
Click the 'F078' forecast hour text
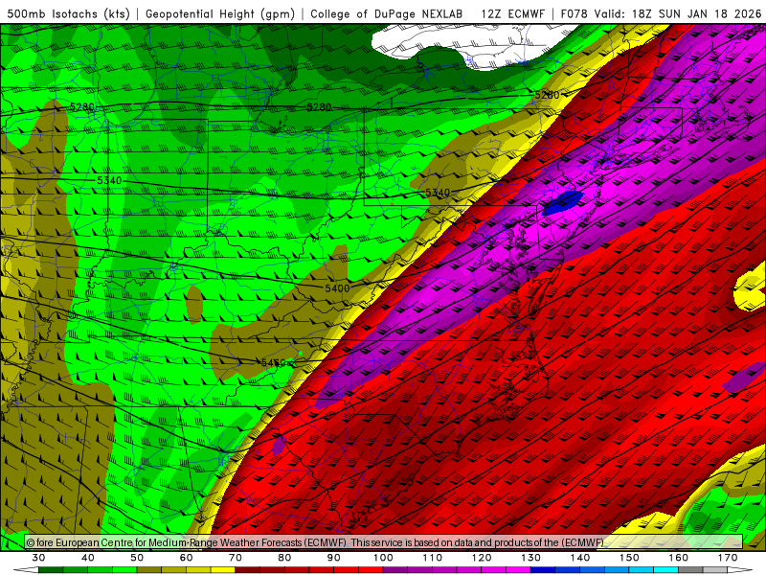[574, 13]
